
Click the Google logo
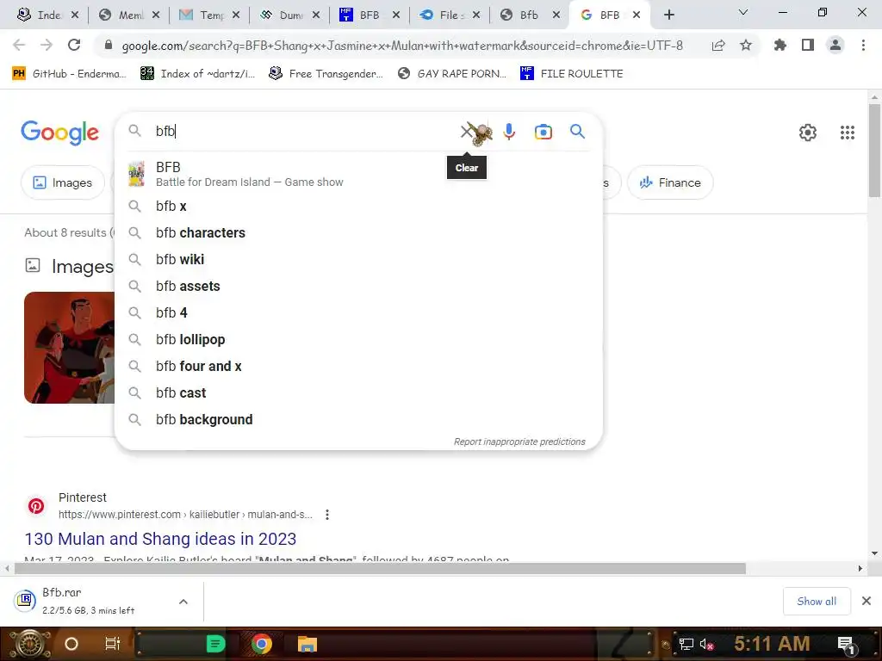pyautogui.click(x=59, y=133)
